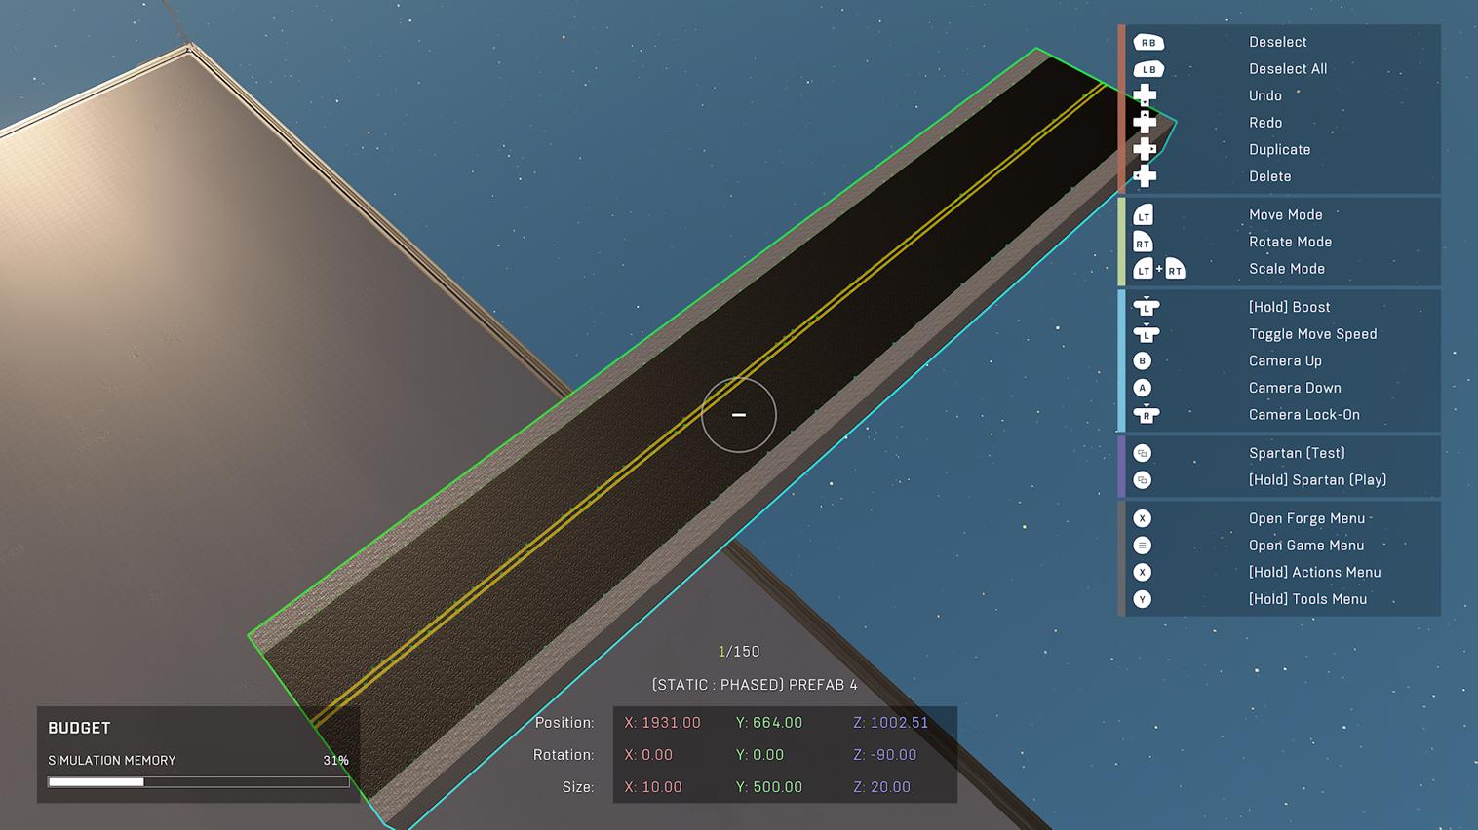Click the Simulation Memory budget bar
1478x830 pixels.
point(199,781)
